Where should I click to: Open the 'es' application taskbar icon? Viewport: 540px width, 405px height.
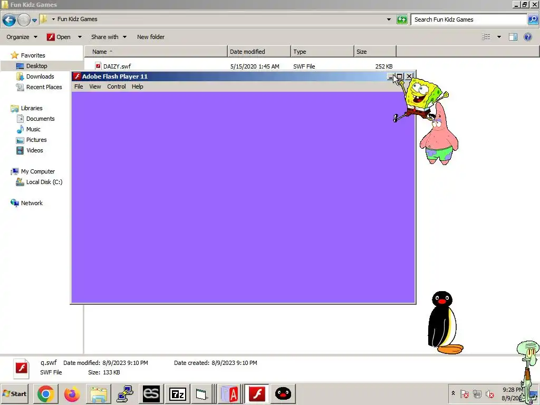[x=151, y=393]
